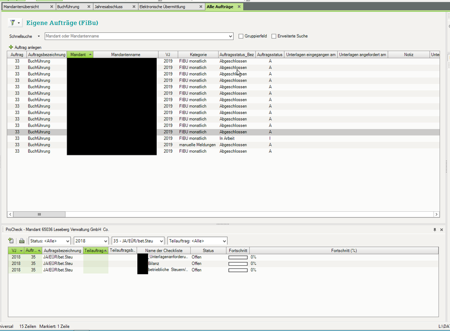450x331 pixels.
Task: Sort by the Kategorie column header
Action: coord(198,54)
